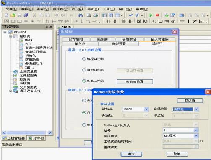
Task: Save all files with stacked disk icon
Action: click(26, 15)
